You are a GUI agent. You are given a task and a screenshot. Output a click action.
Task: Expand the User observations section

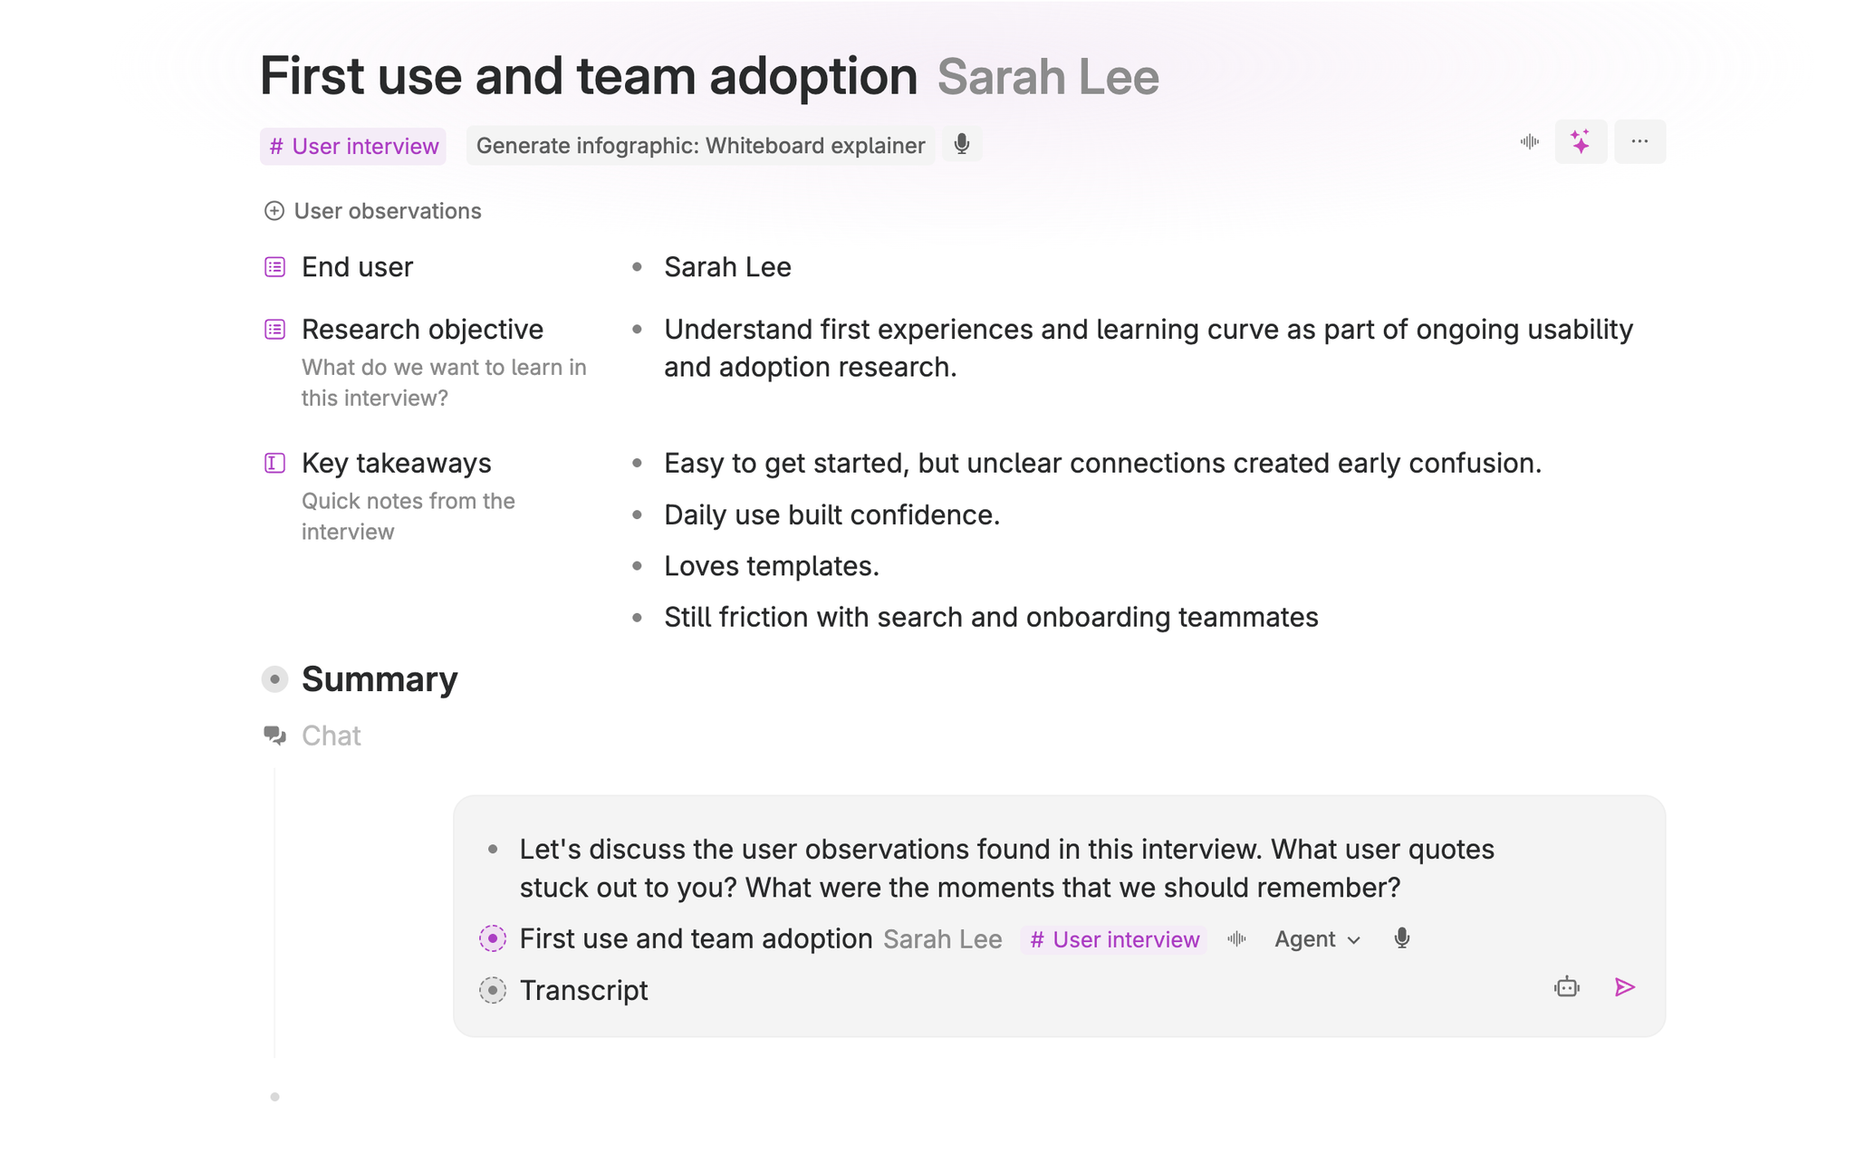pos(274,210)
